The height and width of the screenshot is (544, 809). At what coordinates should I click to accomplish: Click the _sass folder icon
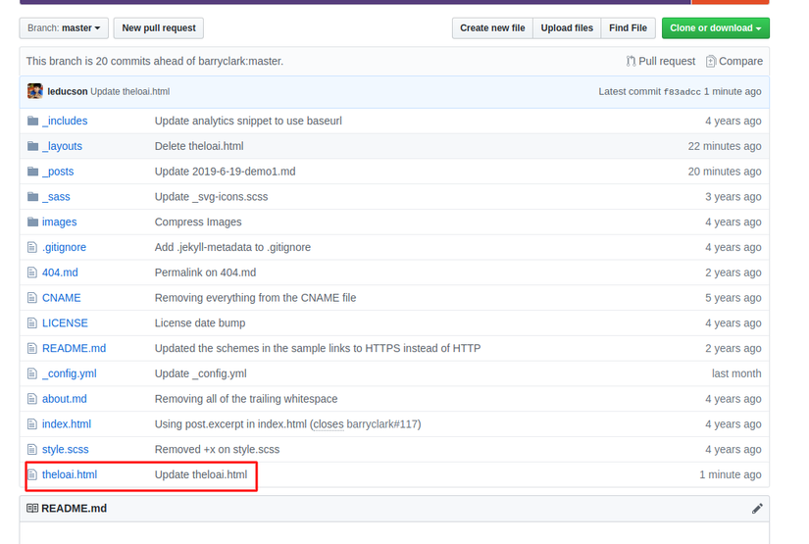(33, 196)
